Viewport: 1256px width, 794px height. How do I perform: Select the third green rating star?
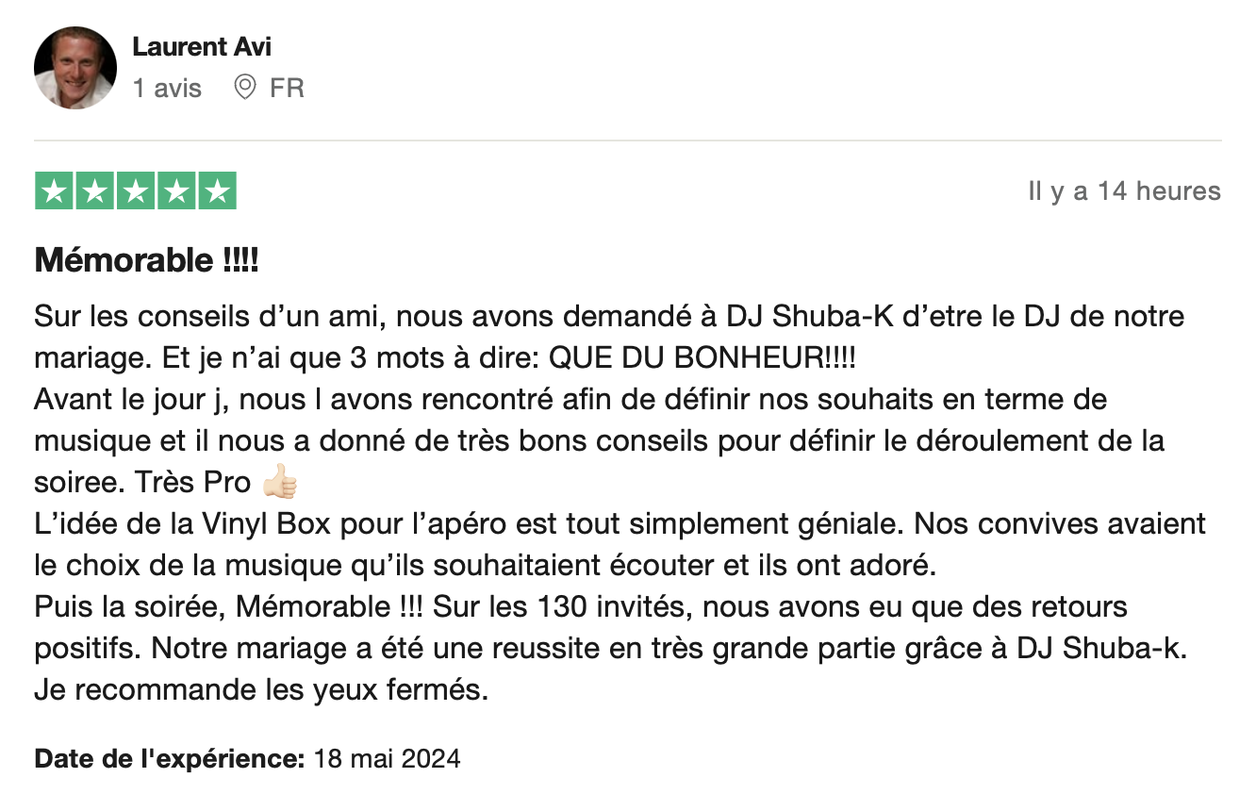(136, 191)
